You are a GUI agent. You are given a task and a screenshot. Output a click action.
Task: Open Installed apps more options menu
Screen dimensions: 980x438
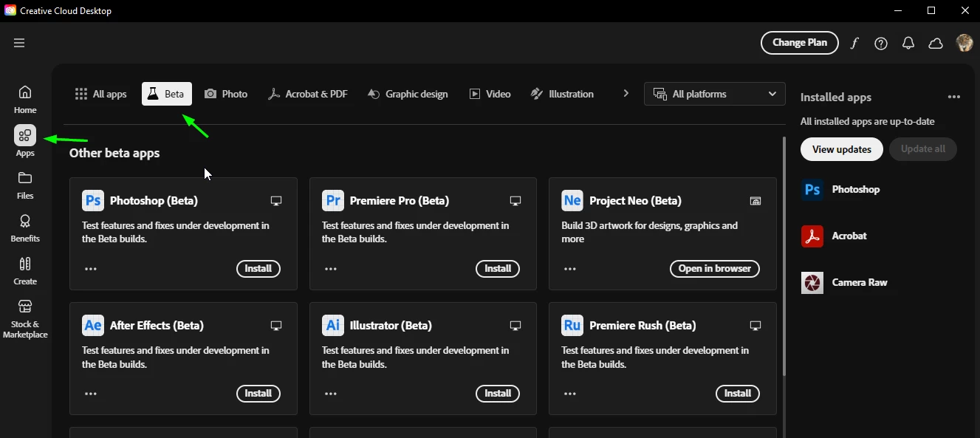pos(954,97)
